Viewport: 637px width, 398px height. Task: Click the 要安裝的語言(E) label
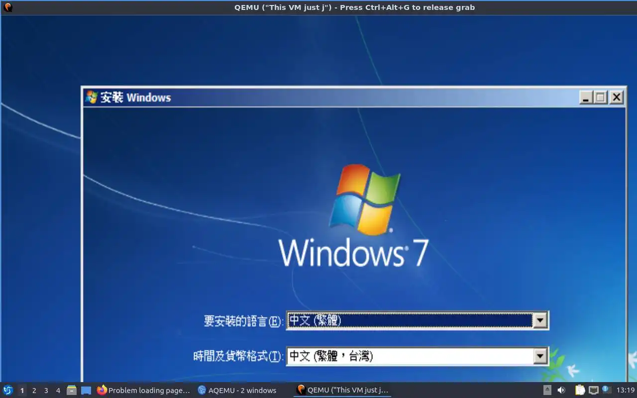(x=243, y=321)
